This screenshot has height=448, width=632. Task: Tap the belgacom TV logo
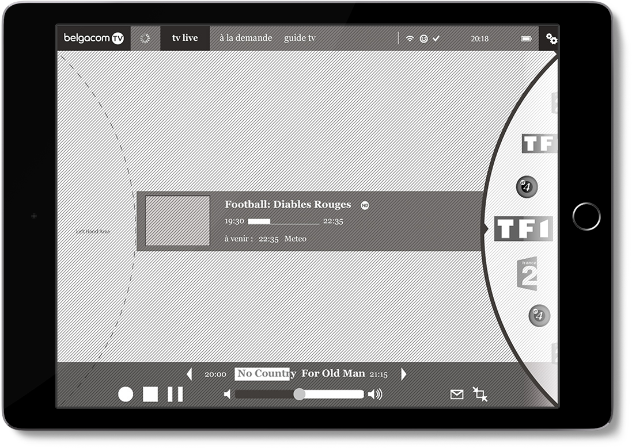click(93, 38)
